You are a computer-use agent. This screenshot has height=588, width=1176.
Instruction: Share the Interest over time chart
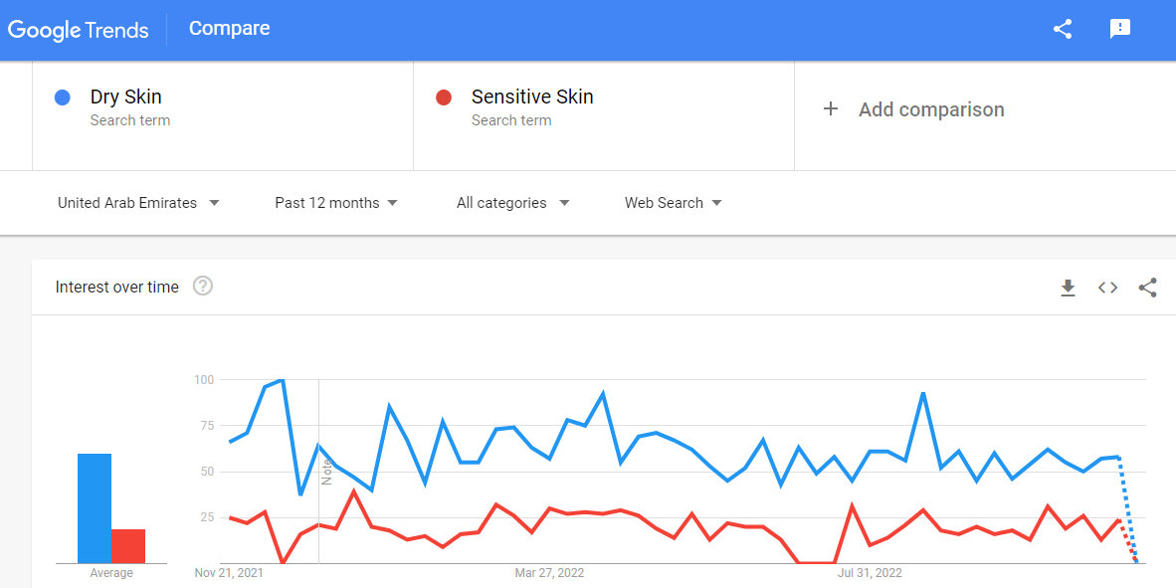tap(1147, 288)
